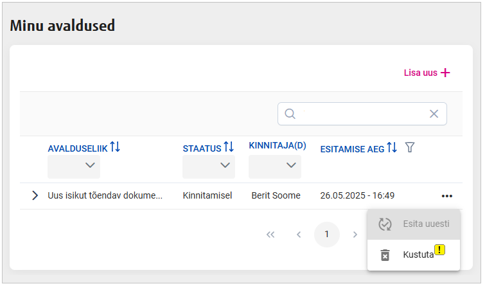Open the Kinnitaja(d) filter dropdown
485x286 pixels.
(275, 166)
